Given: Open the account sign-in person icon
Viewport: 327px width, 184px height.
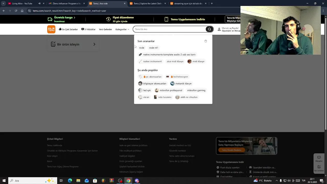Looking at the screenshot, I should pyautogui.click(x=219, y=29).
